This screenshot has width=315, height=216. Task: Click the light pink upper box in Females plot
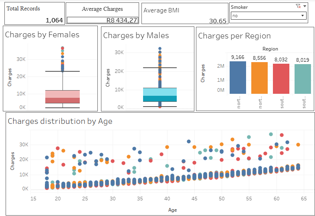coord(63,94)
